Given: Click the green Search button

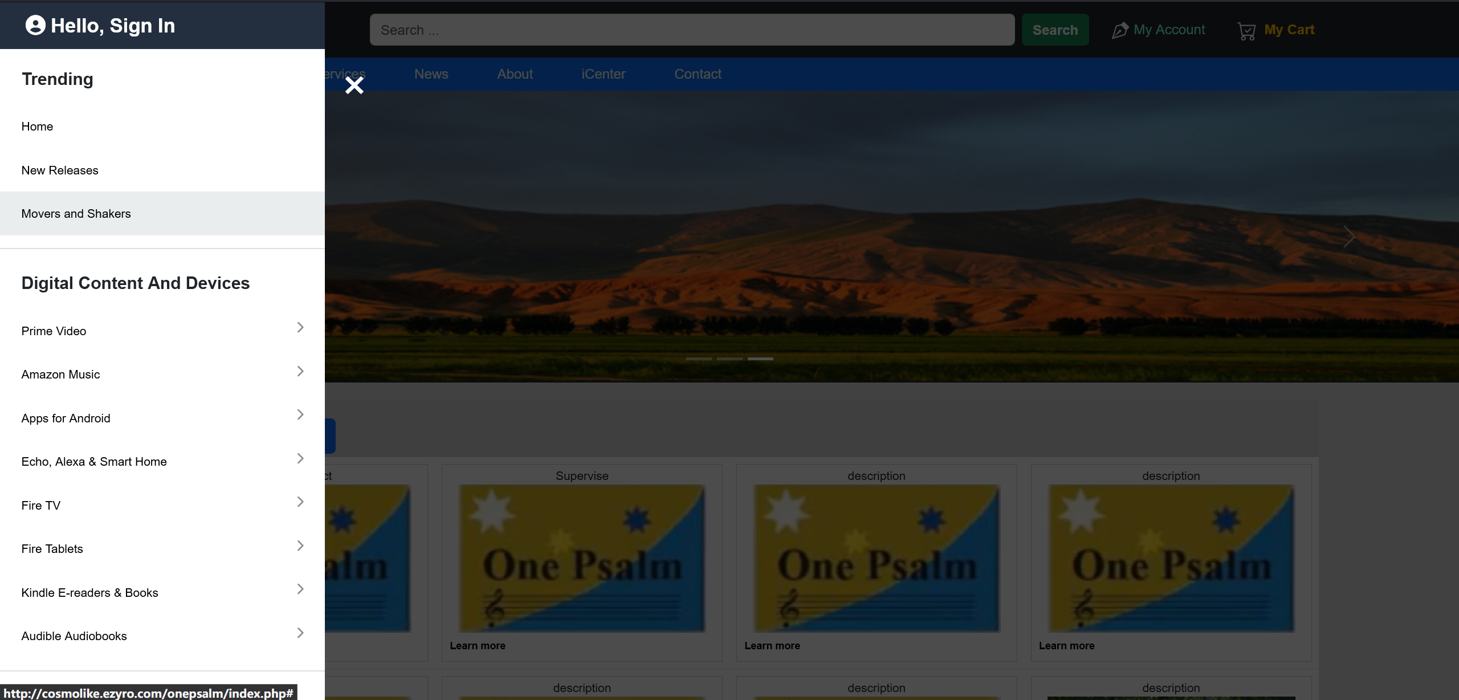Looking at the screenshot, I should 1054,30.
